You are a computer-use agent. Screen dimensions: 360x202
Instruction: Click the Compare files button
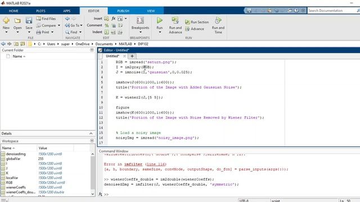click(46, 25)
